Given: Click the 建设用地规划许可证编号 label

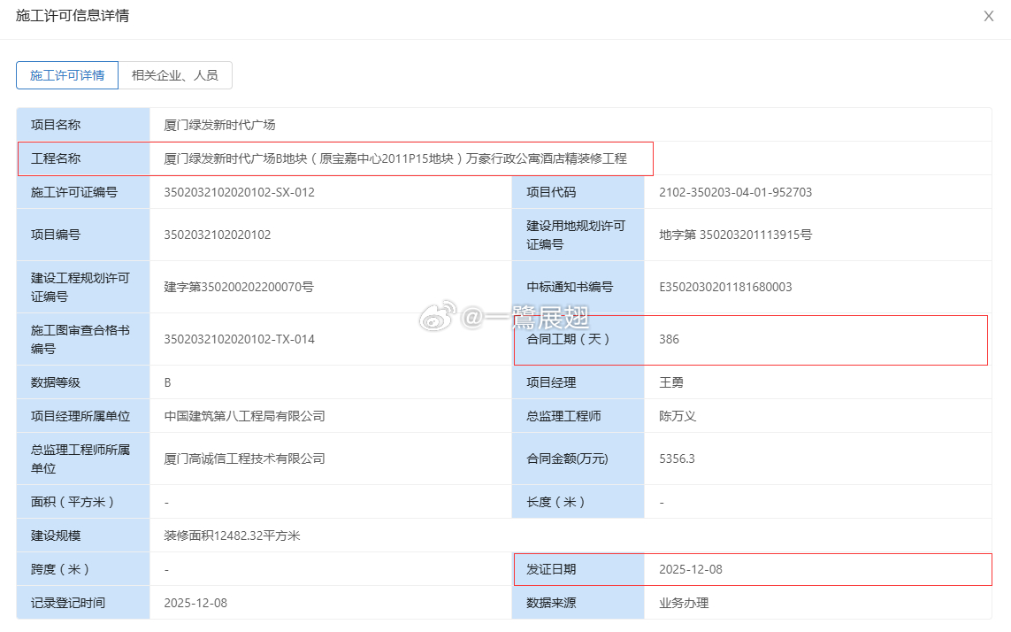Looking at the screenshot, I should [x=575, y=235].
